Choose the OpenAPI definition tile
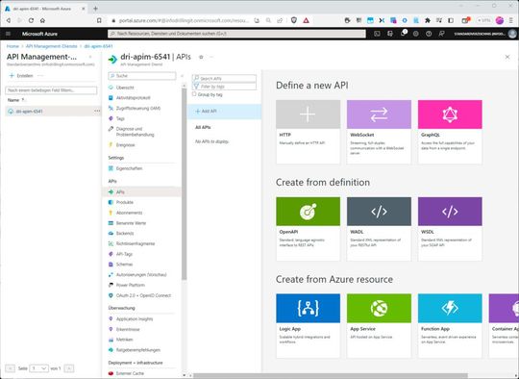Screen dimensions: 519x379 (x=308, y=229)
